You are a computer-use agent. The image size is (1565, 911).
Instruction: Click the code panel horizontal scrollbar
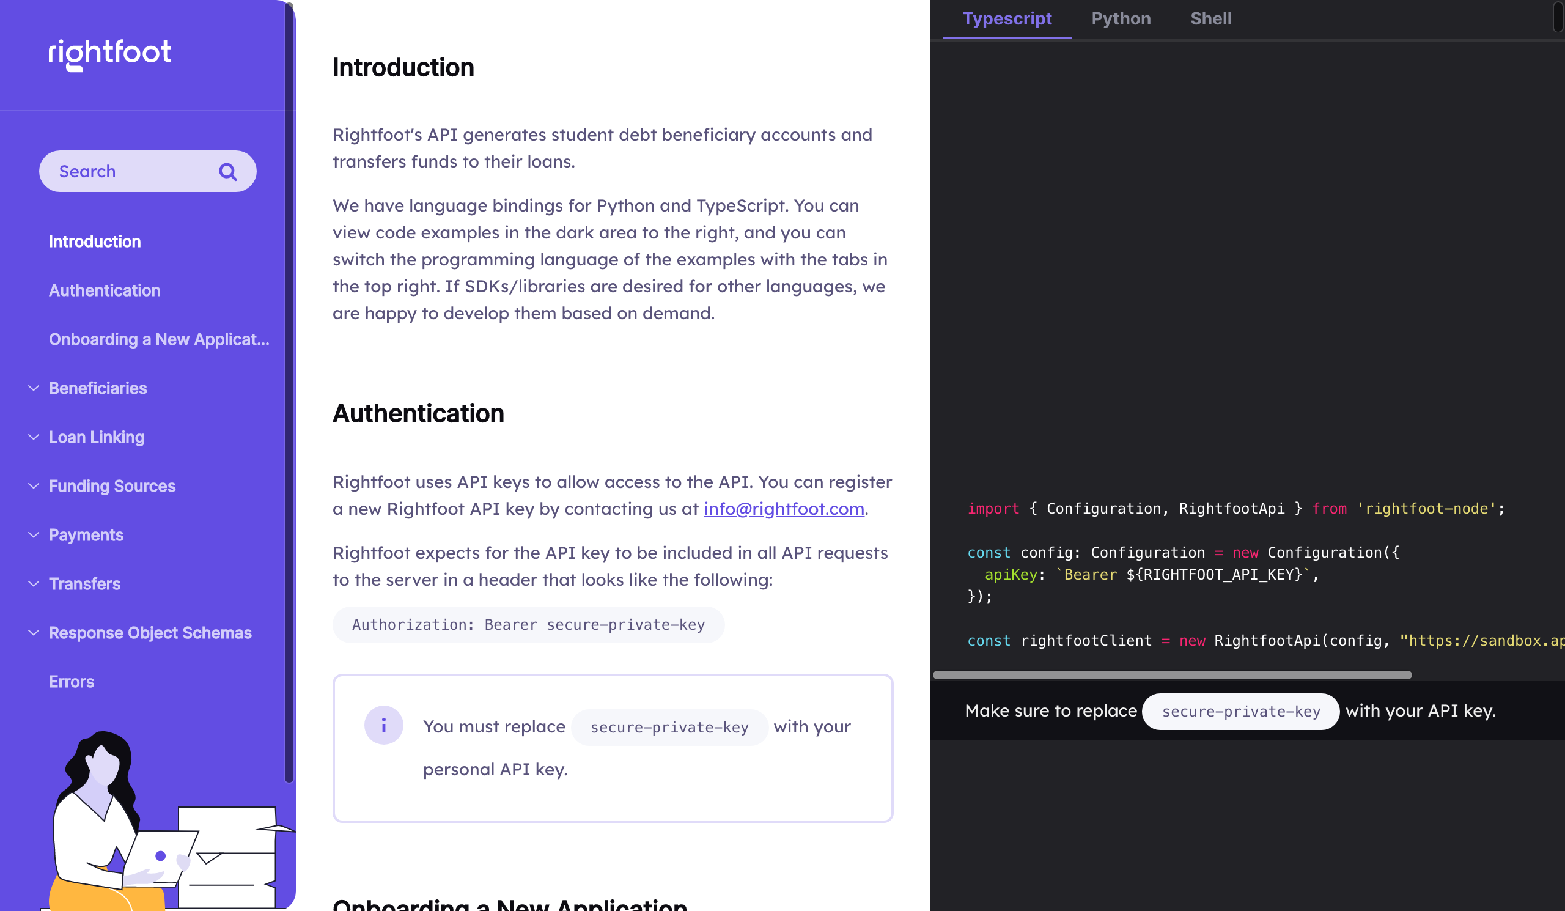point(1172,675)
